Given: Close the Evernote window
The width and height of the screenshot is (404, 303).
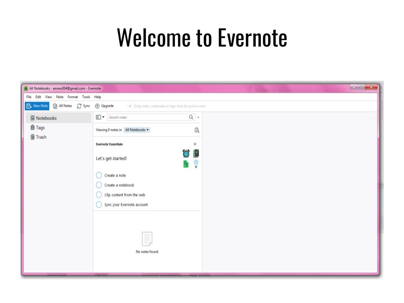Looking at the screenshot, I should coord(371,87).
